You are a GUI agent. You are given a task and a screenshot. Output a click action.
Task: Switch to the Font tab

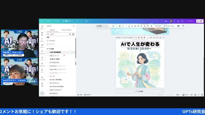coord(53,30)
